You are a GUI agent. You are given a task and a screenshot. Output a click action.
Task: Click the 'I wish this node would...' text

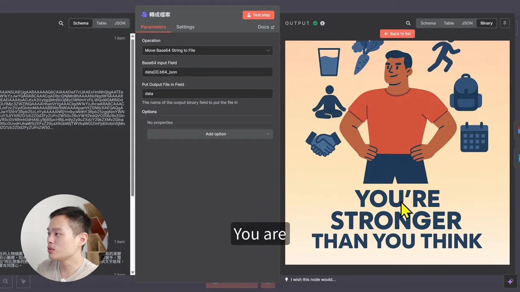tap(313, 279)
